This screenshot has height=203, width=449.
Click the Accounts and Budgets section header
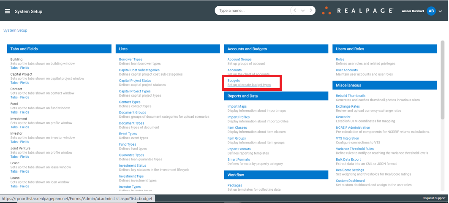tap(276, 49)
